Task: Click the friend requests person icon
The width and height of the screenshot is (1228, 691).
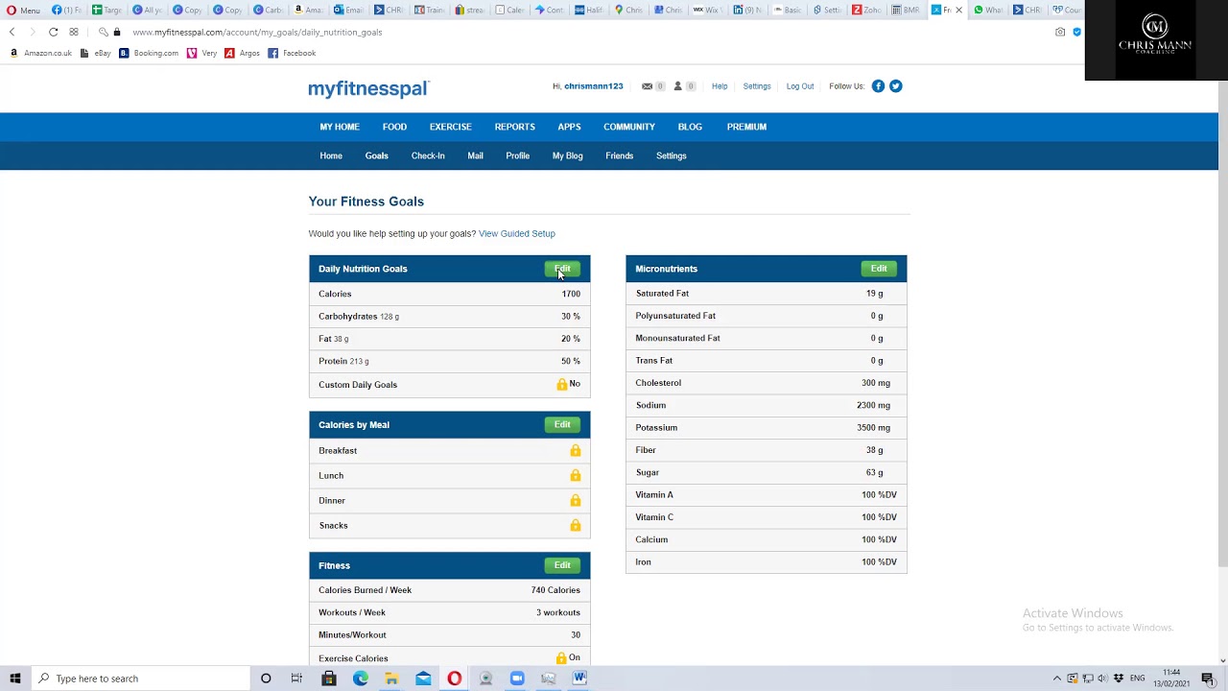Action: tap(677, 86)
